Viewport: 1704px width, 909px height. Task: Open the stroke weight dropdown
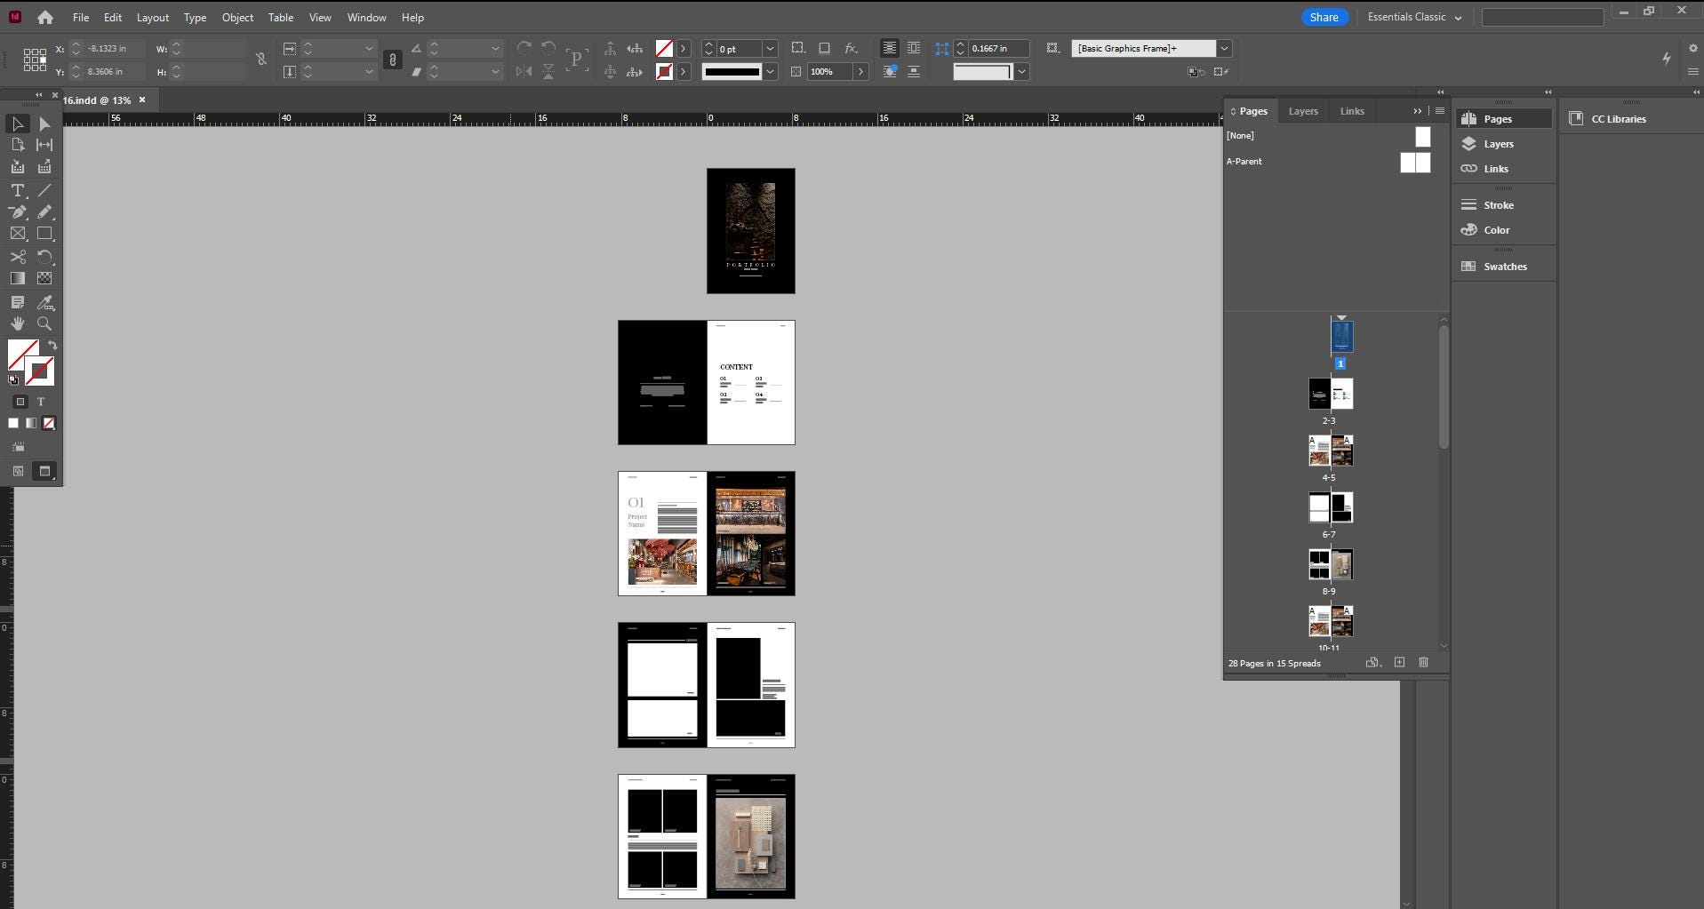[x=770, y=49]
